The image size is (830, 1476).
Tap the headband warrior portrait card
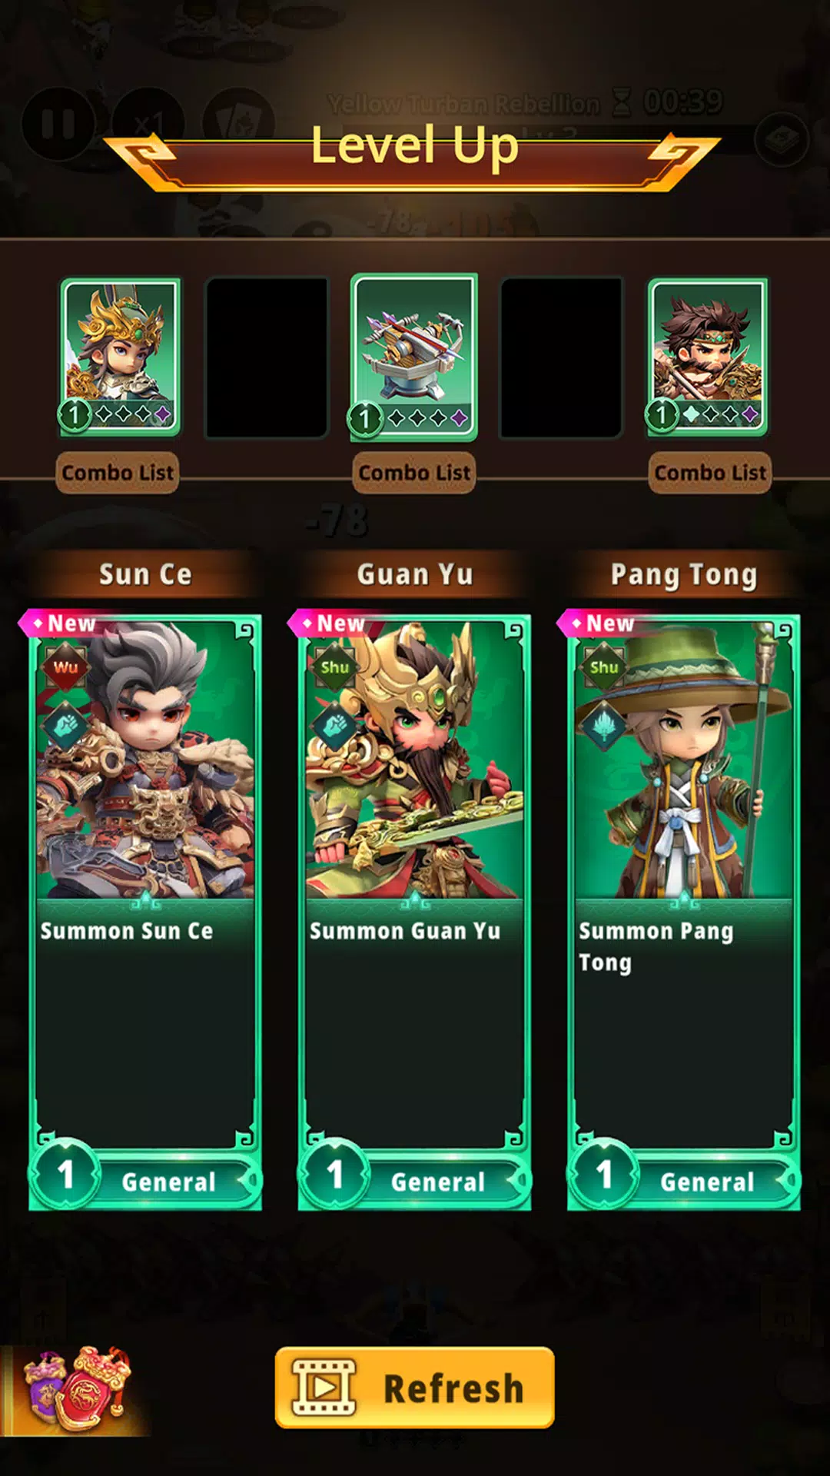[708, 357]
